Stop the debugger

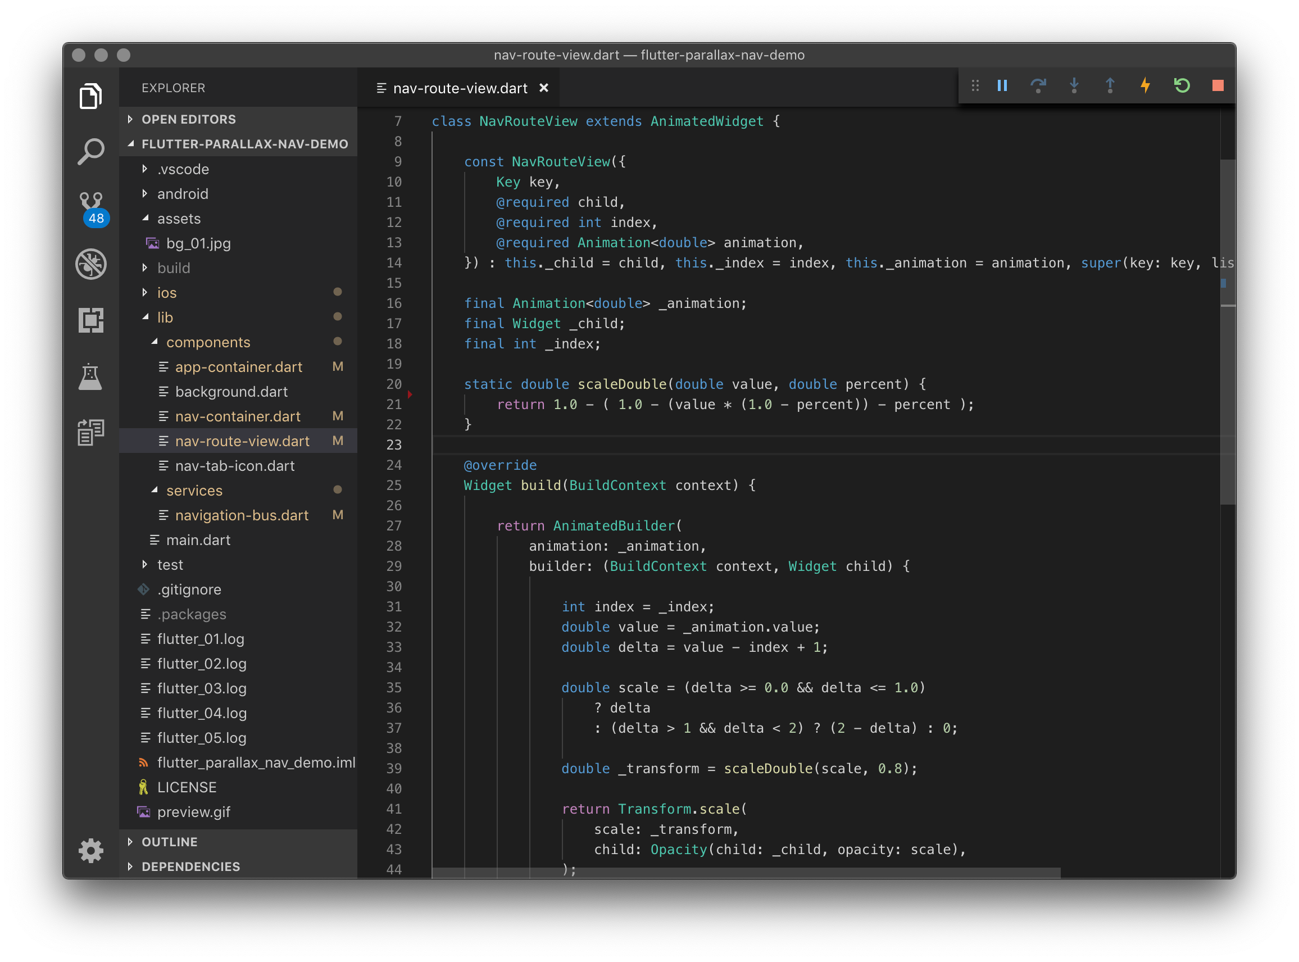[x=1217, y=85]
